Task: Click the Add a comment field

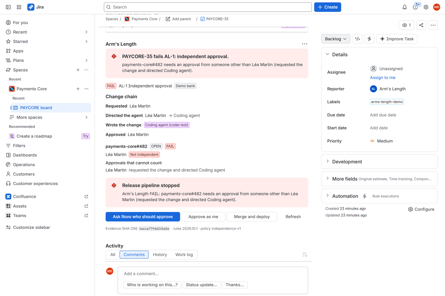Action: pos(213,274)
